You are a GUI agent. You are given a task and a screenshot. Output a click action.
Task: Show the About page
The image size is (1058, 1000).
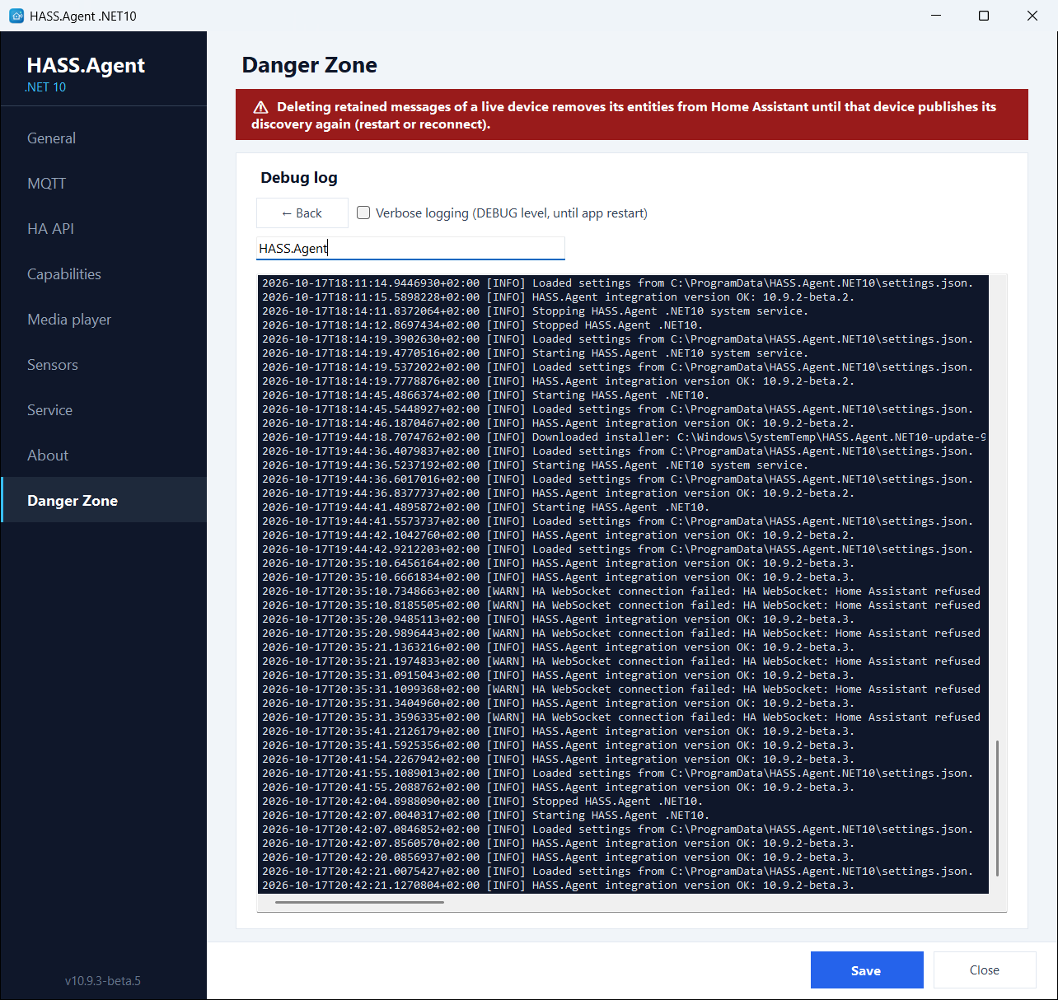pyautogui.click(x=104, y=456)
